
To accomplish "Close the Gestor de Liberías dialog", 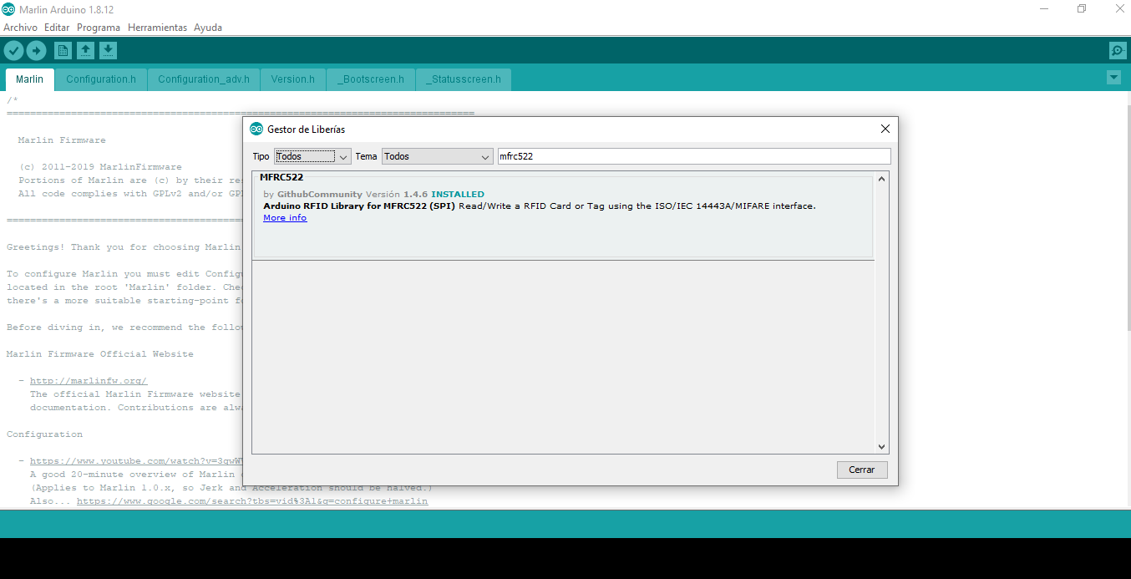I will tap(885, 129).
